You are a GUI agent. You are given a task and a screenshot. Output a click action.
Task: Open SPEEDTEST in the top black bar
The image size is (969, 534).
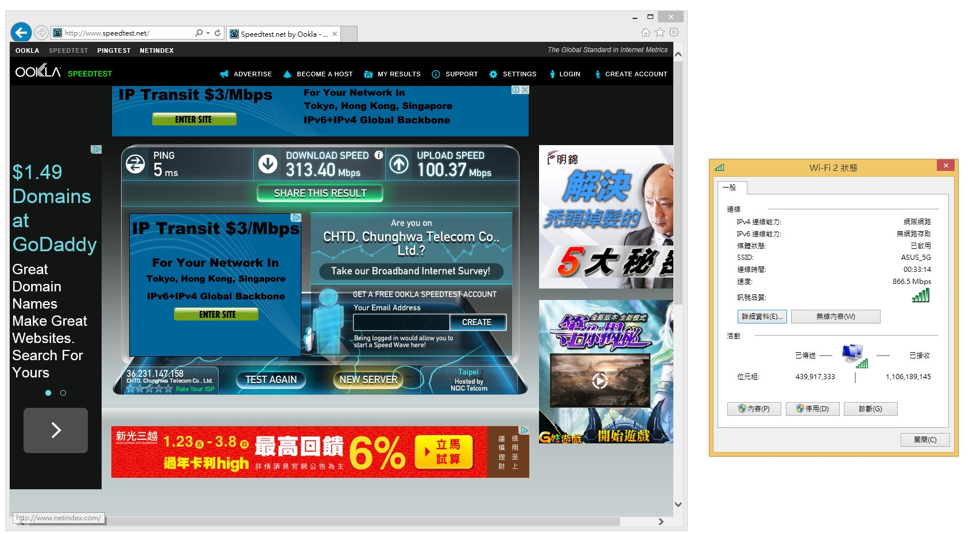point(68,50)
